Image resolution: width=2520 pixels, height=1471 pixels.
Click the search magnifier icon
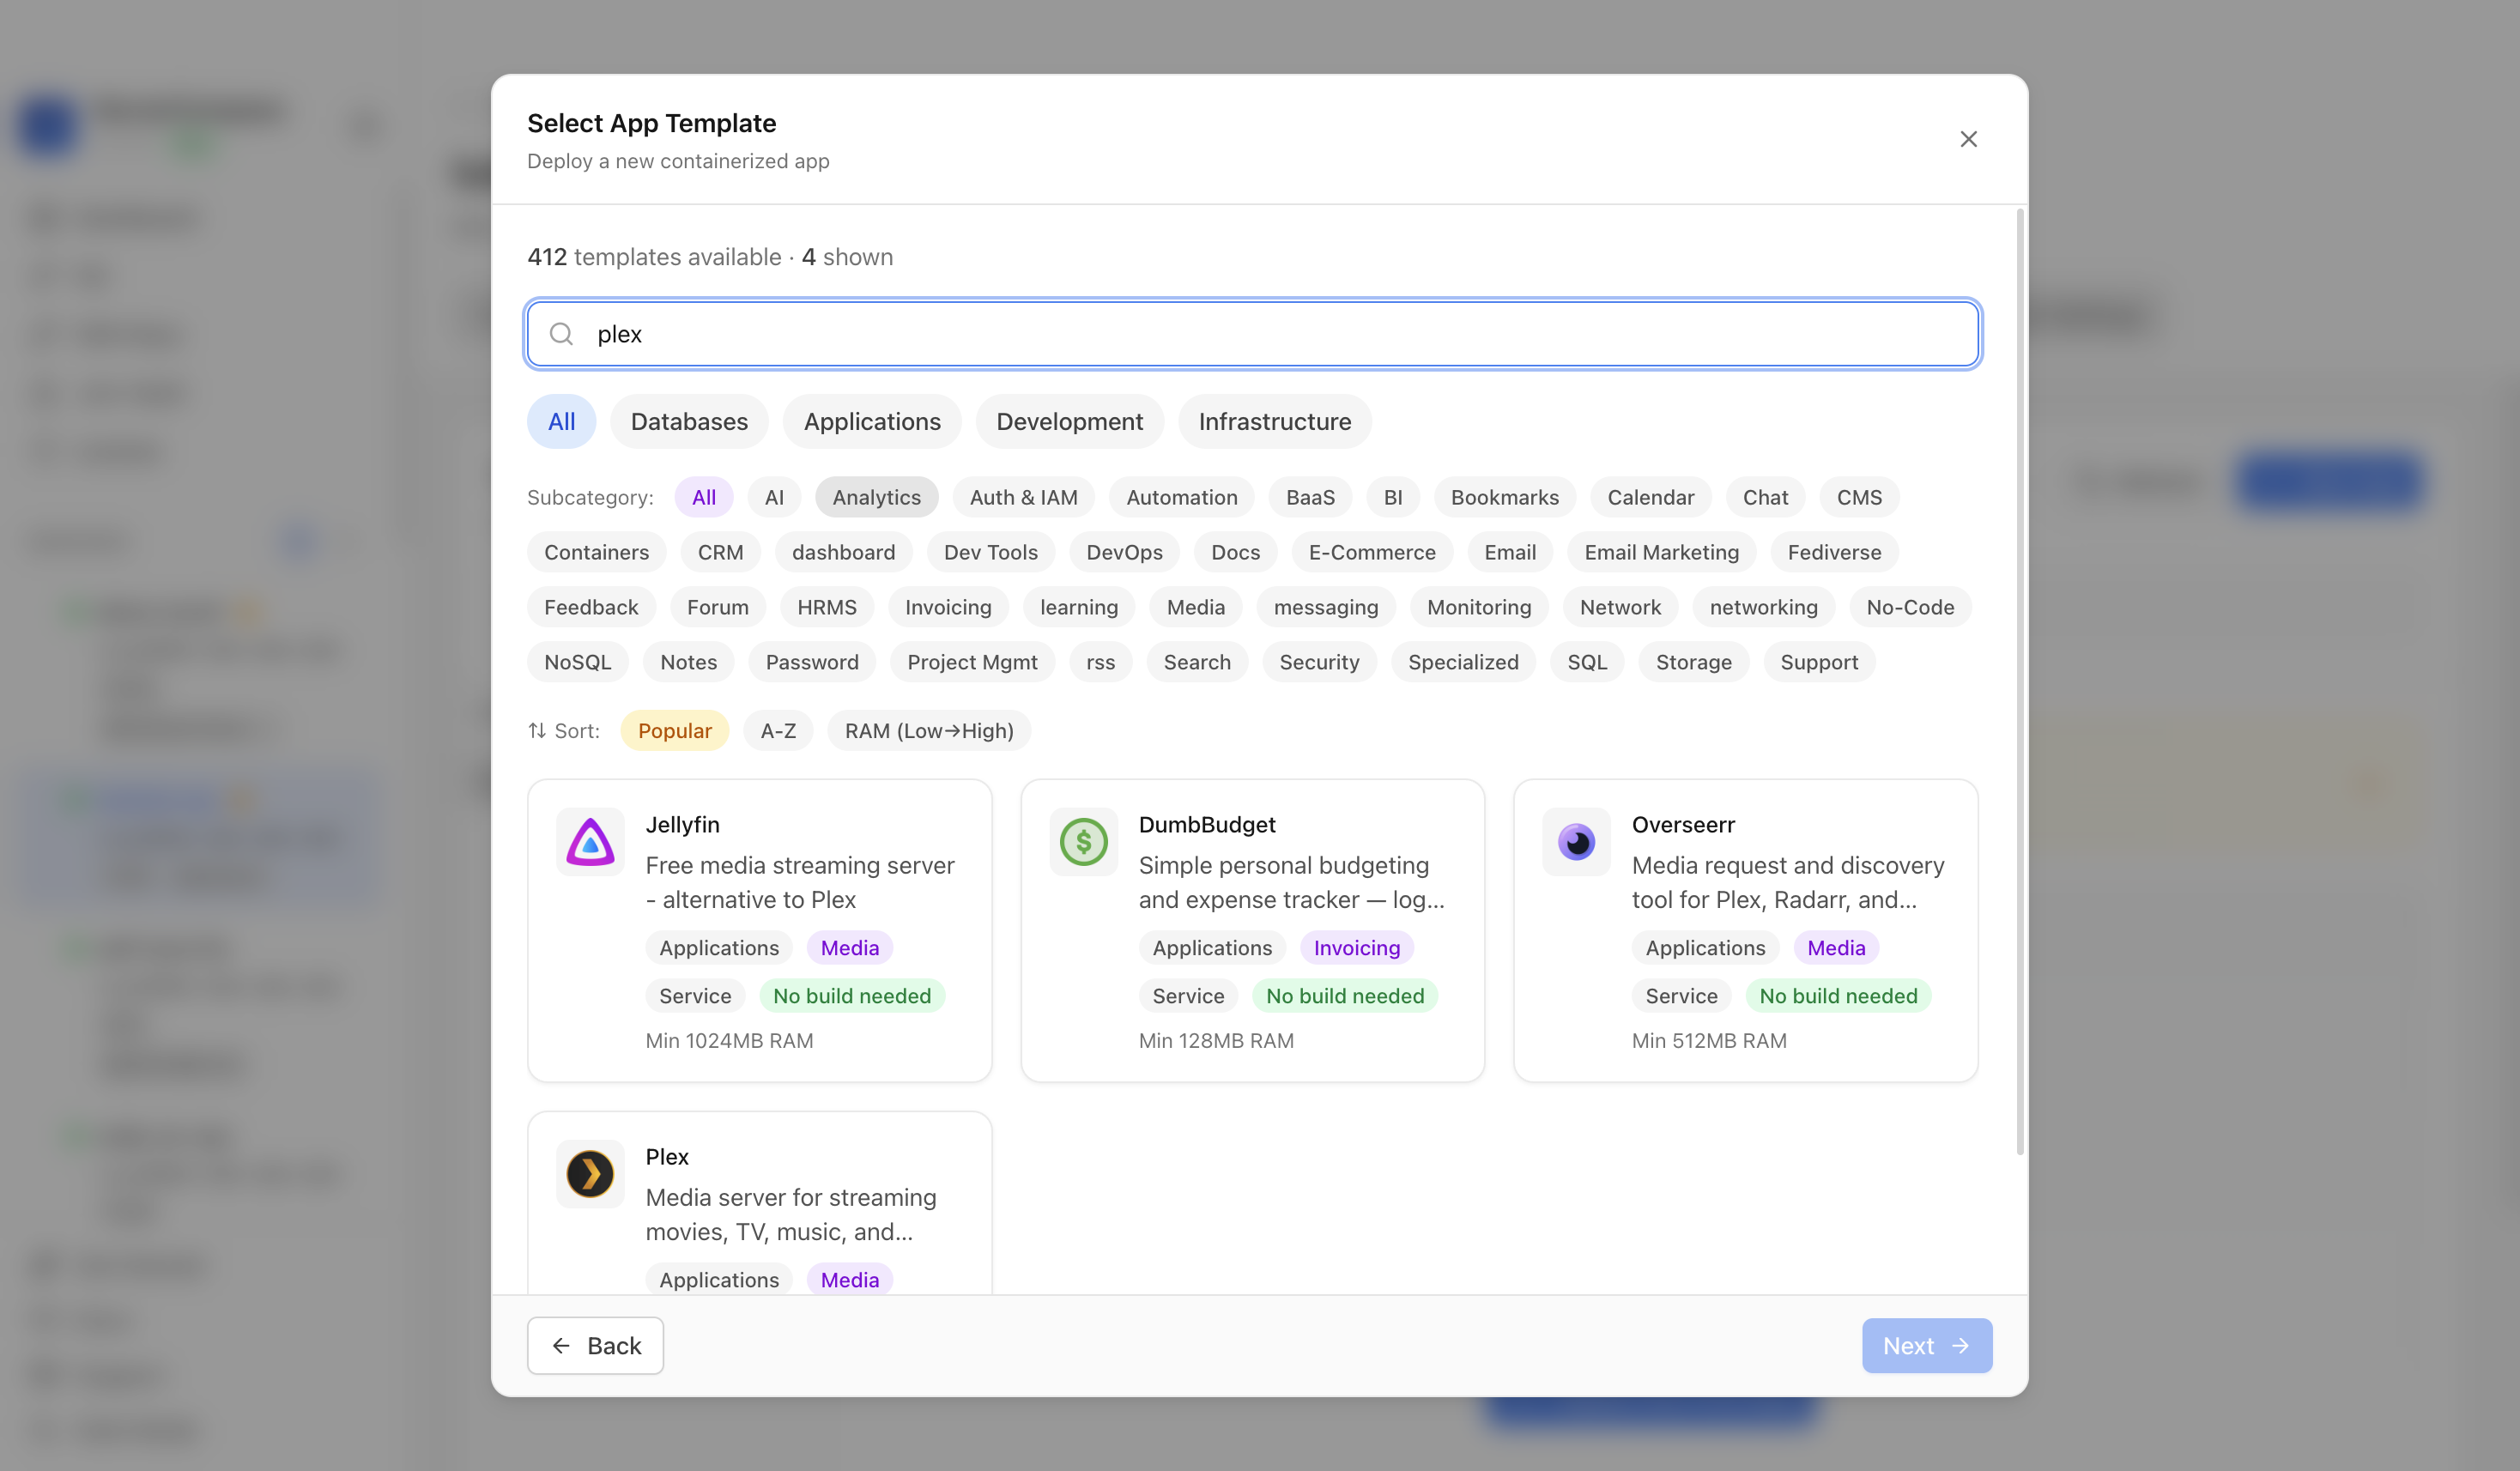click(562, 334)
